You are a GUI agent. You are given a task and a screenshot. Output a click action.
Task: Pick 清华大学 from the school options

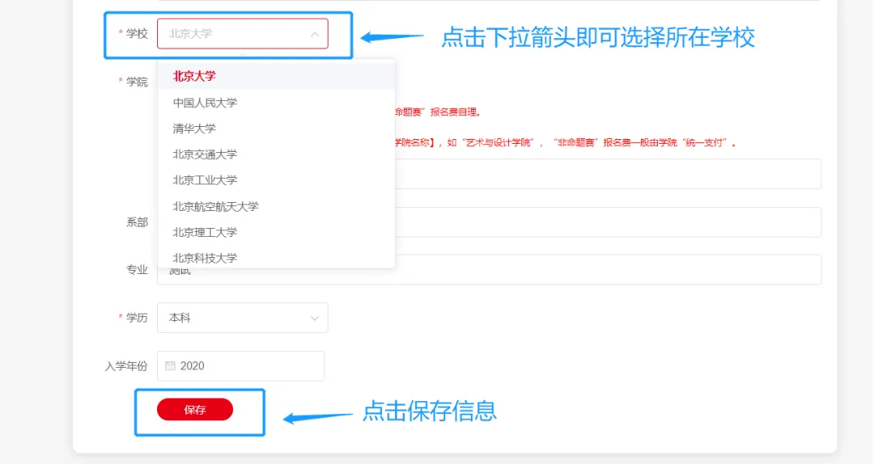[276, 129]
